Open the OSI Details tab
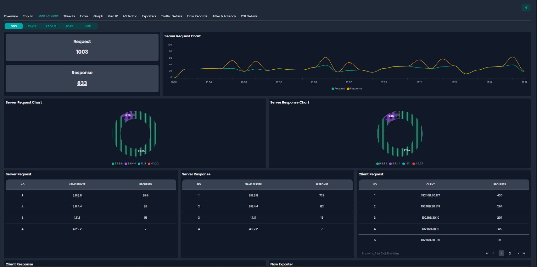 pyautogui.click(x=249, y=16)
